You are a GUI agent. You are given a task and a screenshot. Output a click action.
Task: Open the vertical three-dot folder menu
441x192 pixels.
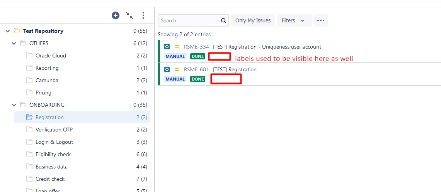pos(143,15)
